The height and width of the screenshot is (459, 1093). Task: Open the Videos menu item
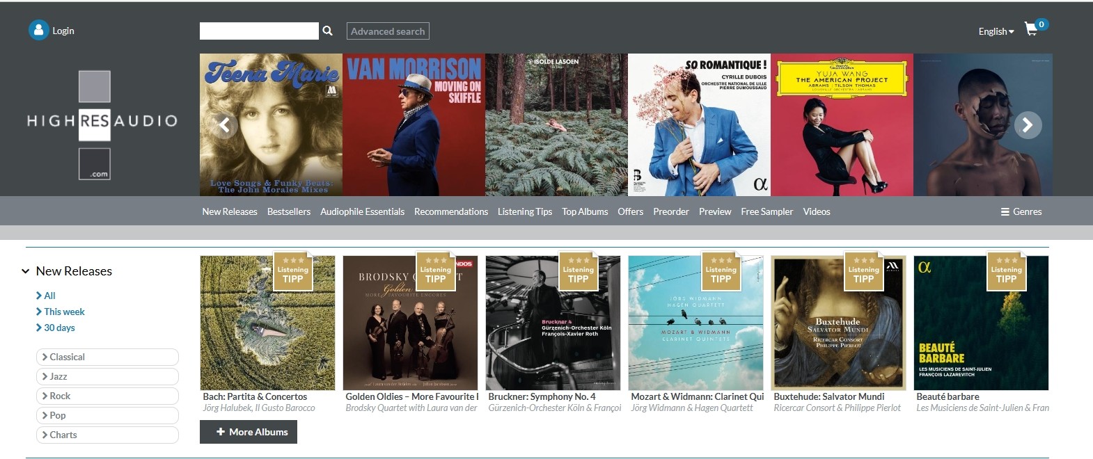817,211
